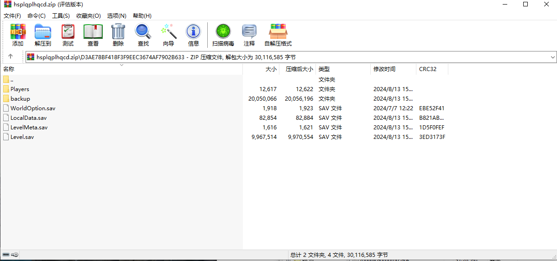Viewport: 557px width, 261px height.
Task: Click the Players folder icon
Action: (6, 89)
